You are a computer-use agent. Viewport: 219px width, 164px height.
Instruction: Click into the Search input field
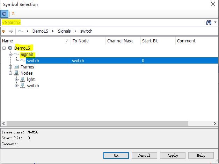tap(103, 22)
